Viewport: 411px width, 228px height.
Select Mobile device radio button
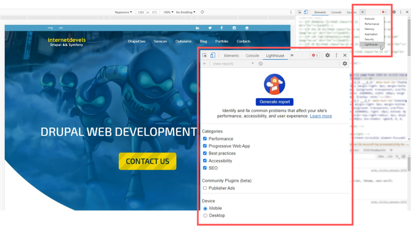point(205,209)
